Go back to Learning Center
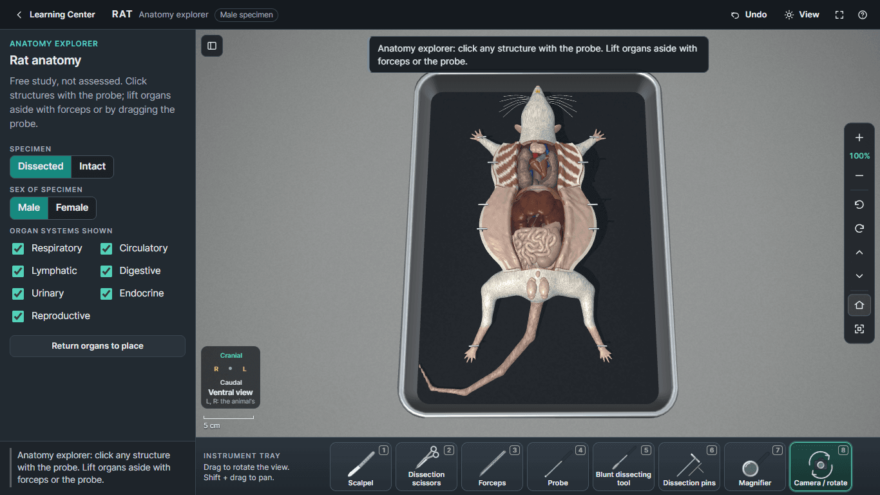Image resolution: width=880 pixels, height=495 pixels. (55, 15)
